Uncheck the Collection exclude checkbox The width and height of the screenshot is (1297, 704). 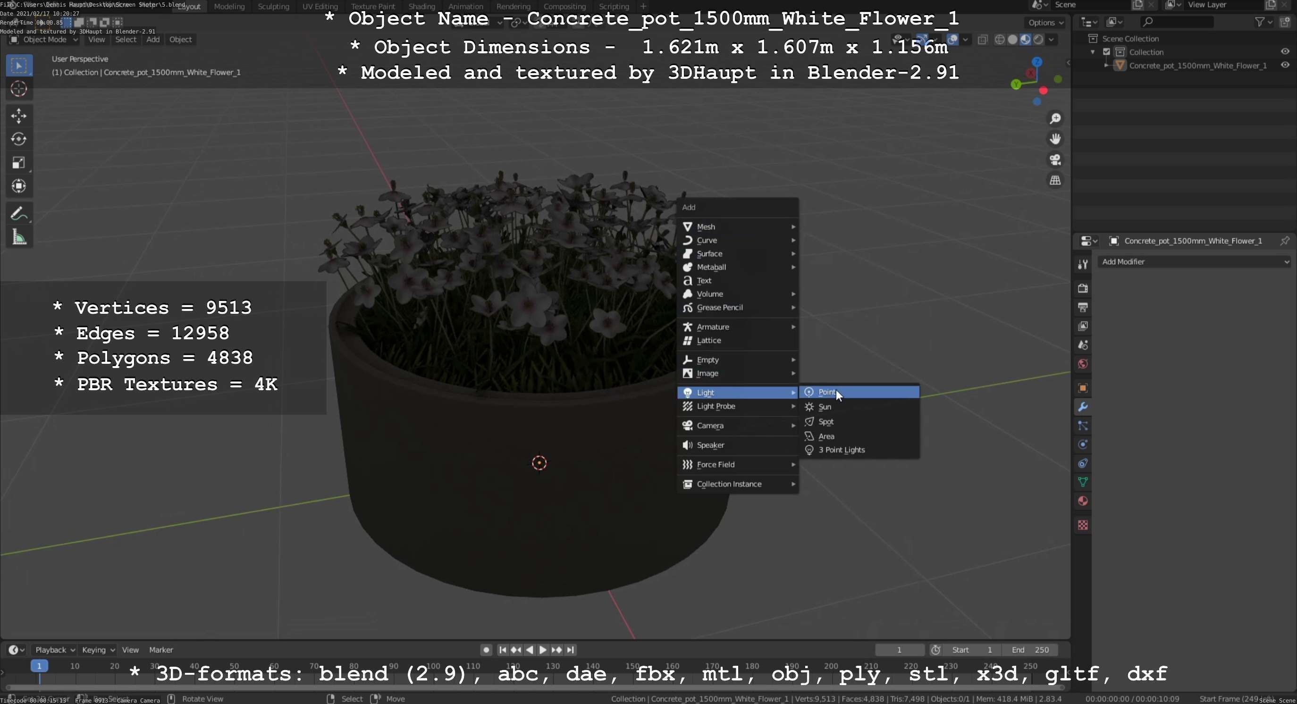coord(1107,52)
